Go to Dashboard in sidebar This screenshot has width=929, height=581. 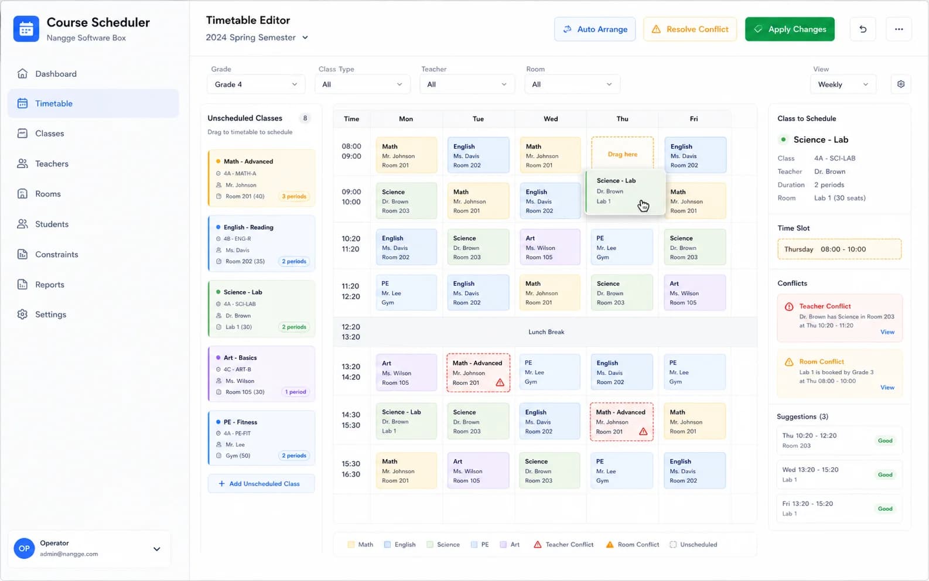[x=94, y=74]
